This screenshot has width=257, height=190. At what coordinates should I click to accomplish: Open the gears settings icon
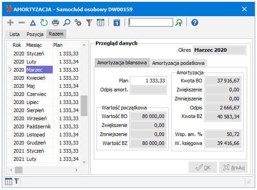coord(78,23)
